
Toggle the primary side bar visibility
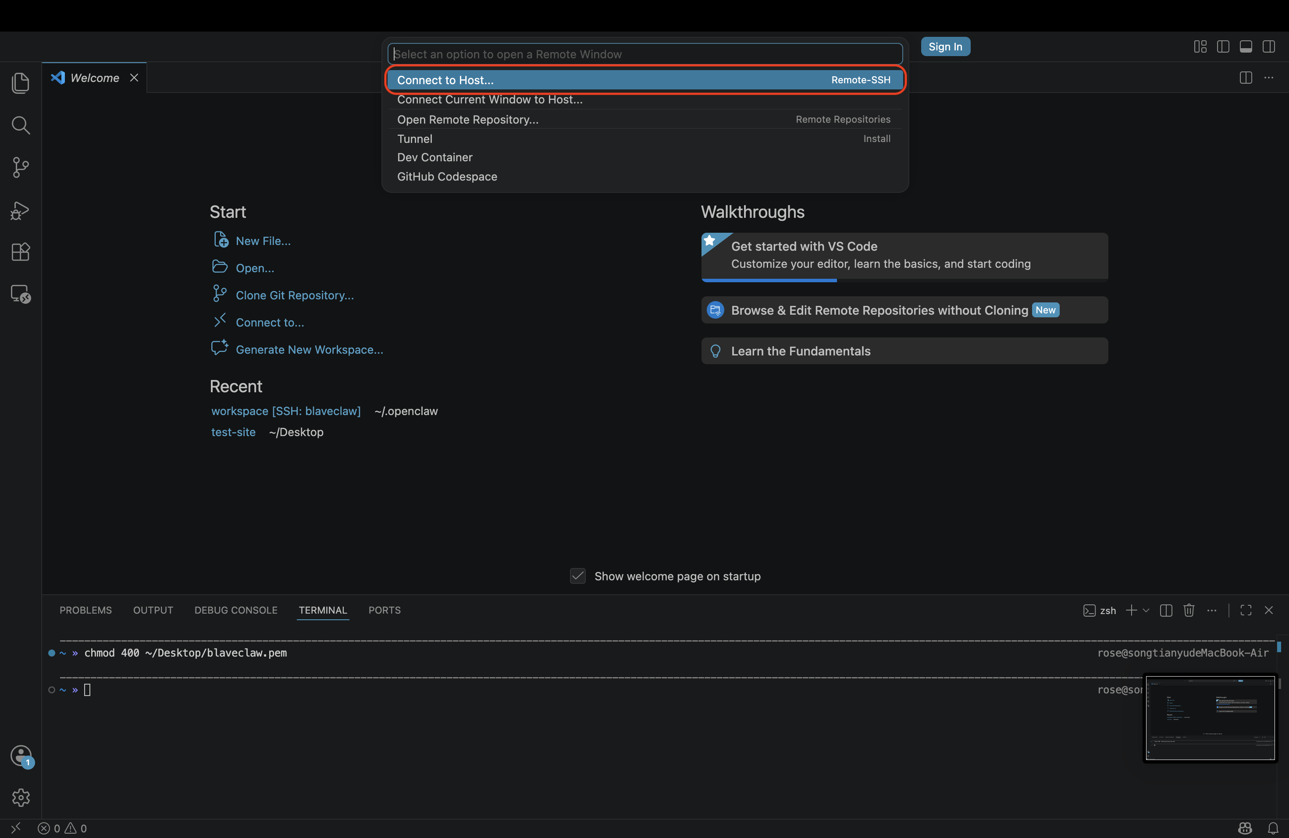(x=1223, y=46)
